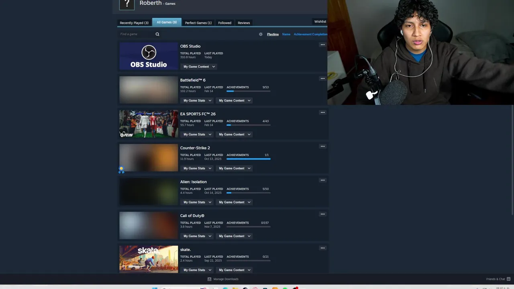514x289 pixels.
Task: Click into the Find a game field
Action: point(137,34)
